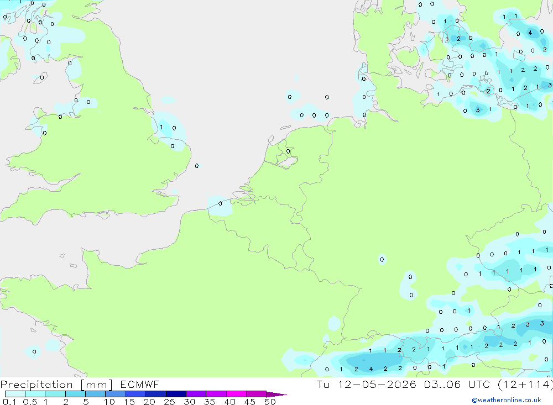Select the 10–15 mm legend color box
This screenshot has width=553, height=405.
click(116, 394)
